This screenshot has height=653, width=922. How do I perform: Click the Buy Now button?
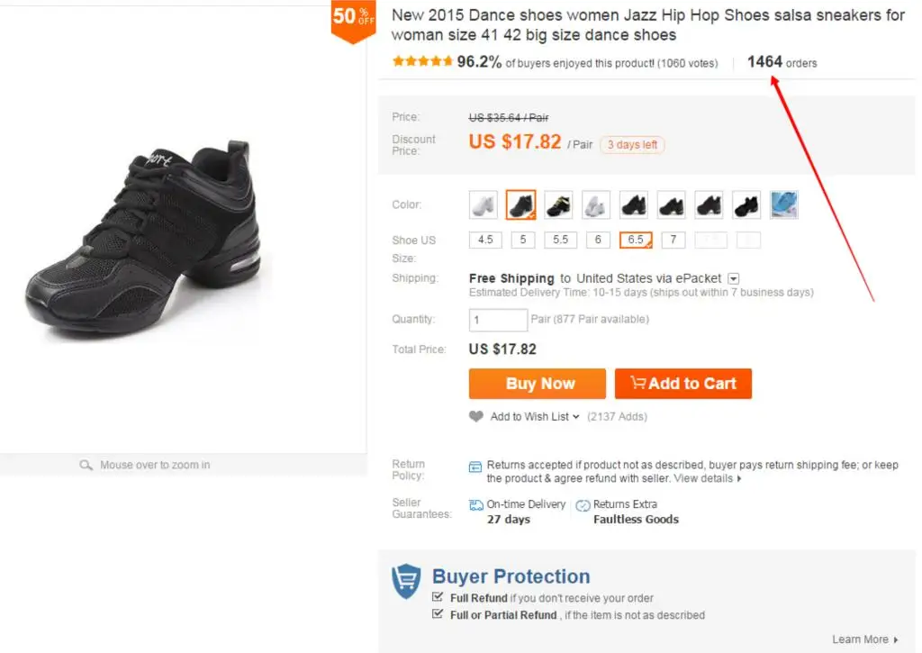click(538, 384)
